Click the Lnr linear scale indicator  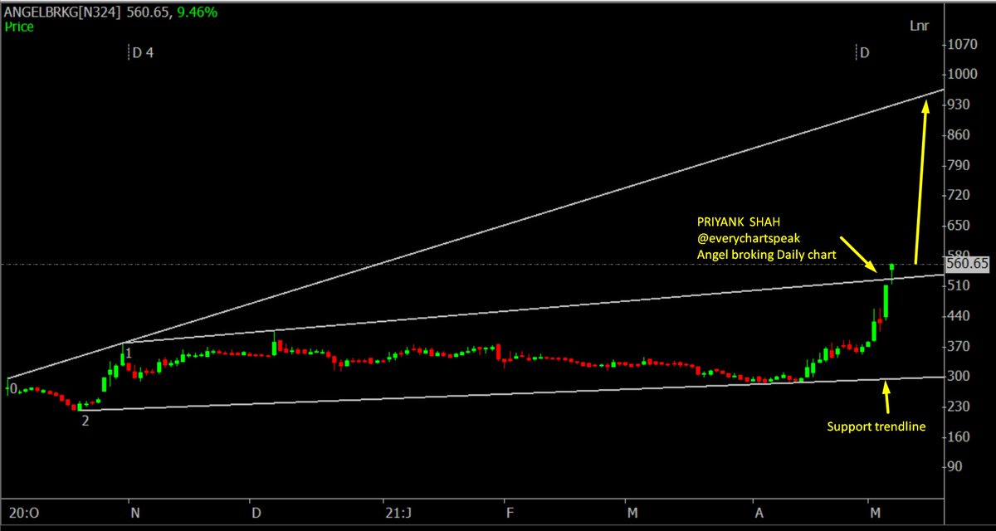click(x=920, y=26)
